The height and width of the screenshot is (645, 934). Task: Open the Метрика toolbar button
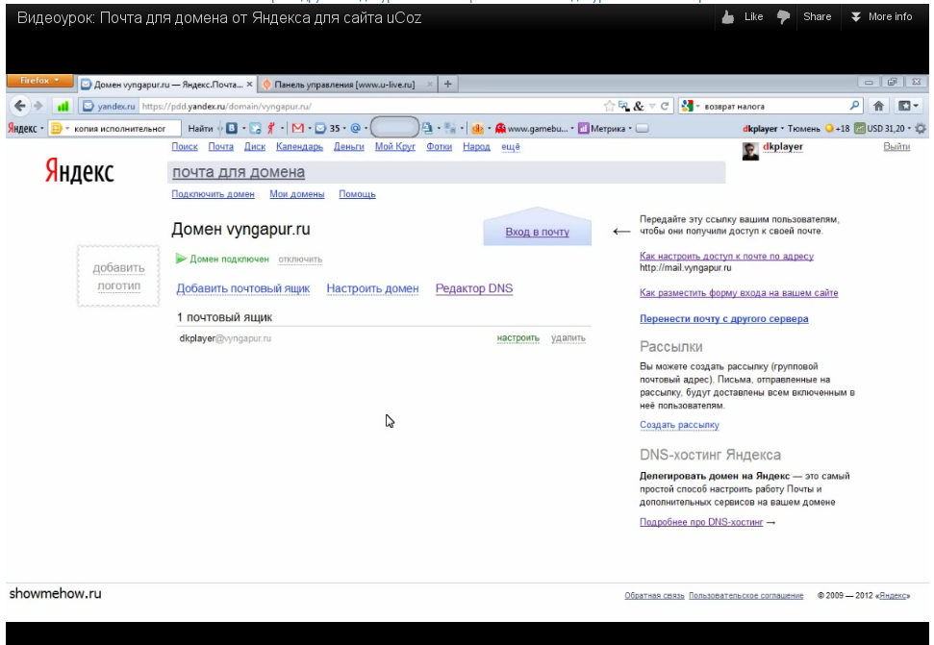point(602,128)
